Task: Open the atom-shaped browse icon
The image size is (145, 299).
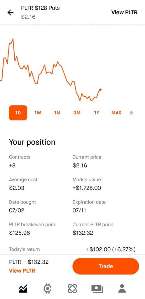Action: (x=72, y=288)
